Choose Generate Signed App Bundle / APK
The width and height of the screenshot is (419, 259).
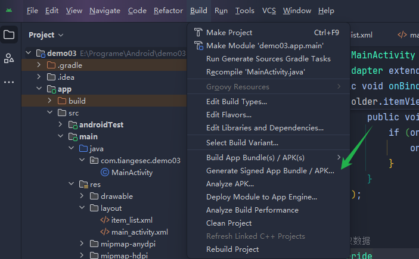point(269,171)
